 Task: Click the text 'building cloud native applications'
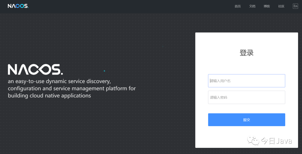tap(49, 96)
